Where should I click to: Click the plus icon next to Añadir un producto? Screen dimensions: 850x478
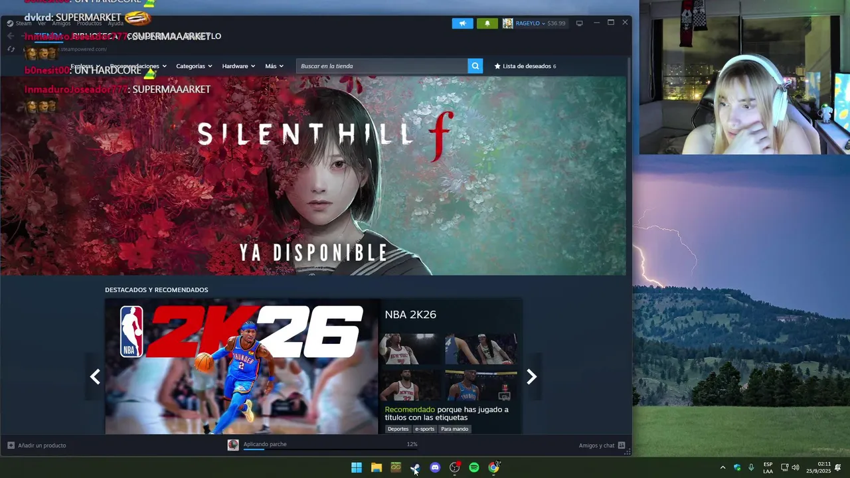[11, 445]
